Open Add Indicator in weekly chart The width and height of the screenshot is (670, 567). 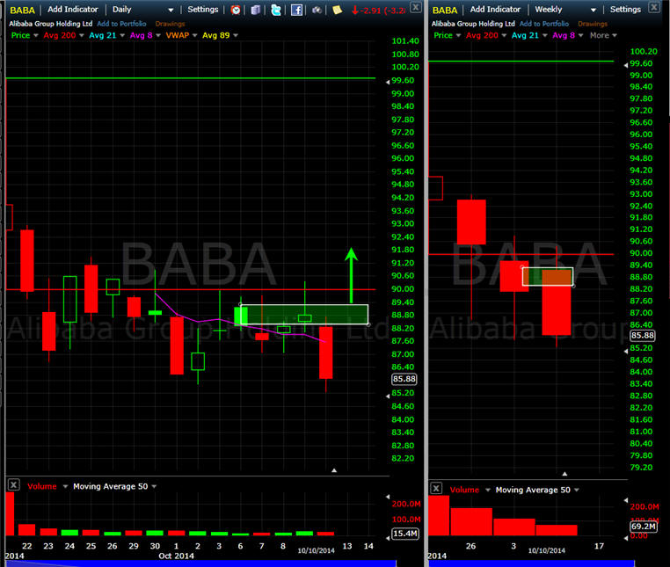click(x=495, y=10)
